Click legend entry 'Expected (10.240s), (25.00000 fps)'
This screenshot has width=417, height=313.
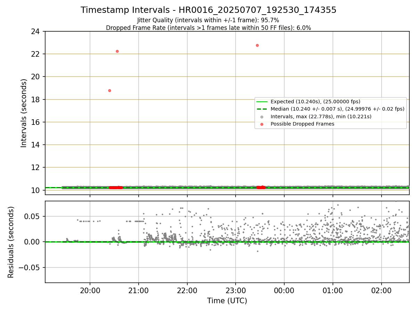[x=315, y=102]
